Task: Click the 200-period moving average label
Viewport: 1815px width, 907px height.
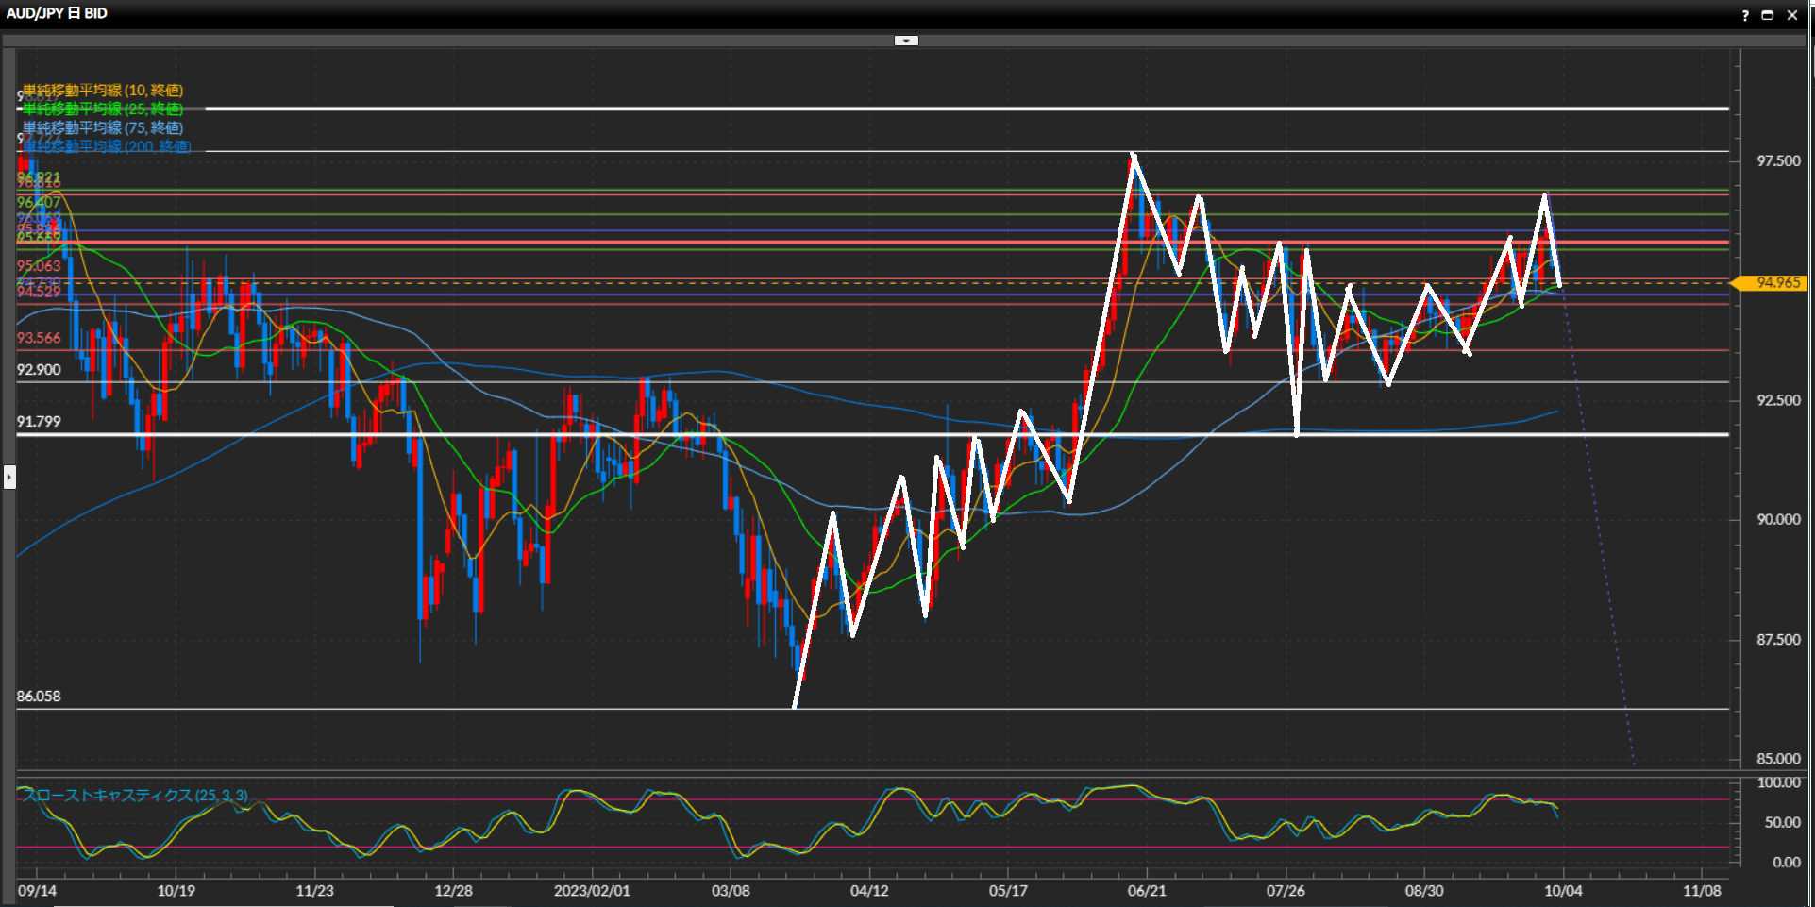Action: point(107,146)
